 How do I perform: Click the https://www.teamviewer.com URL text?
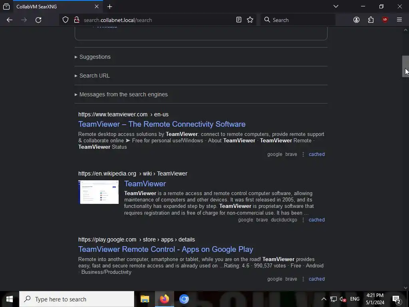[113, 114]
